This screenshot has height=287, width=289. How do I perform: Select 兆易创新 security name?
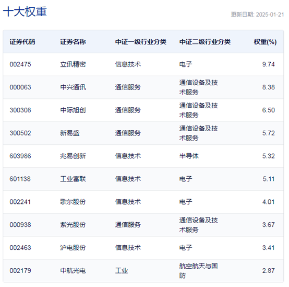coord(73,156)
